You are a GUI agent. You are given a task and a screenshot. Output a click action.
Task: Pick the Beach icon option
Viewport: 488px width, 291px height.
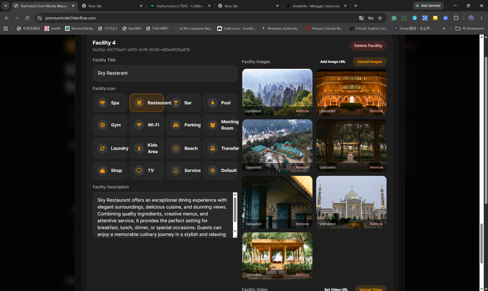[184, 148]
